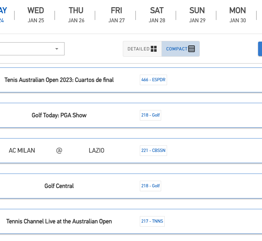Switch to DETAILED view mode

tap(142, 48)
